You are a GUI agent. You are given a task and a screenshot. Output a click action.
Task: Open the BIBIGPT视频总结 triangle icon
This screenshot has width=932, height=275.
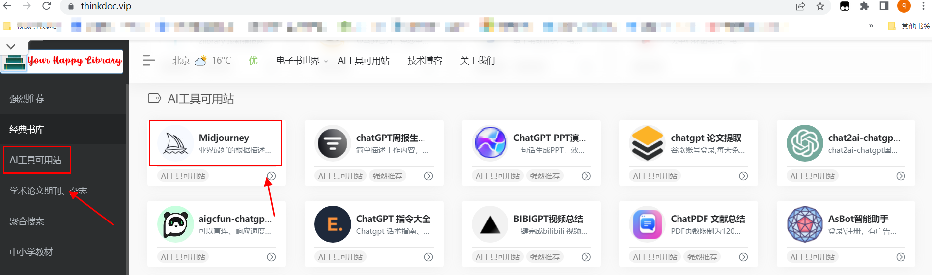coord(490,224)
